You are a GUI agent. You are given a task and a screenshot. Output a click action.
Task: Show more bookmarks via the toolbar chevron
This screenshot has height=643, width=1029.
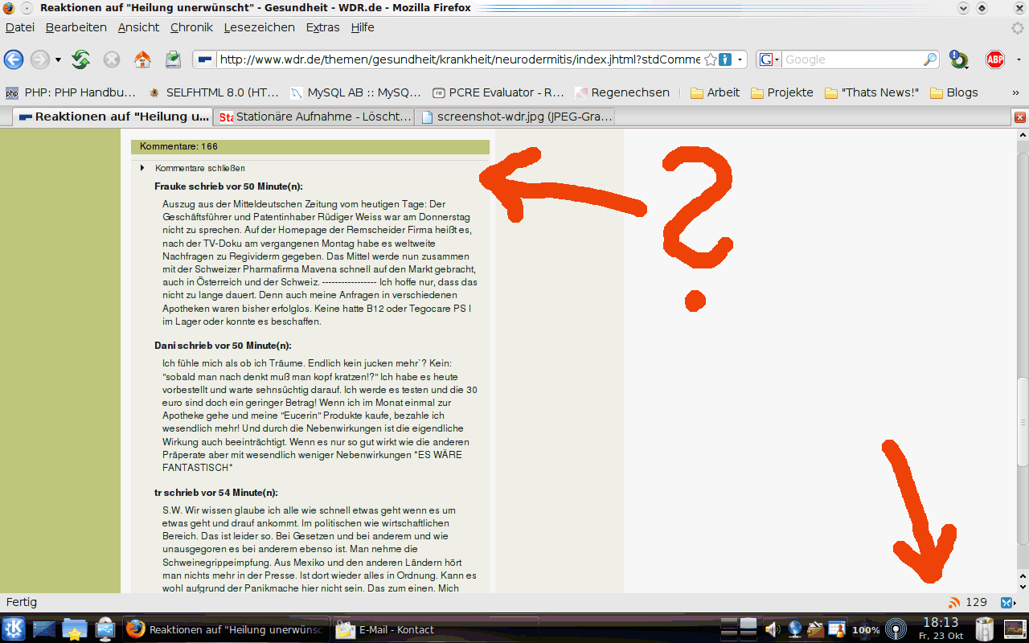[x=1015, y=92]
